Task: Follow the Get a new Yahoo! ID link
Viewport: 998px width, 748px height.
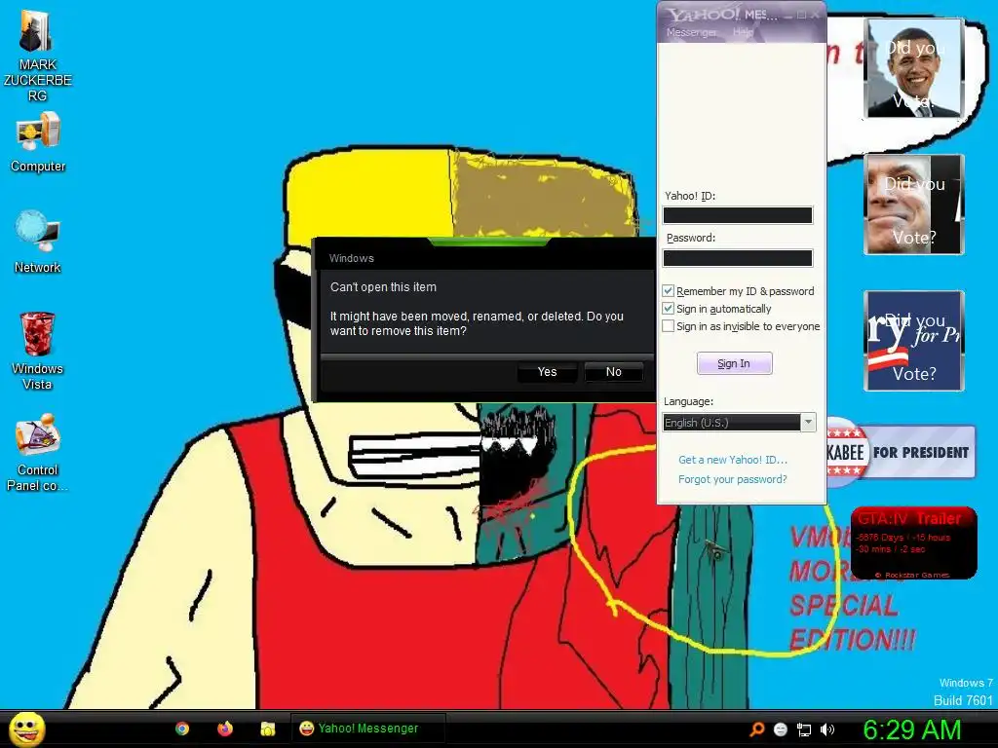Action: point(733,460)
